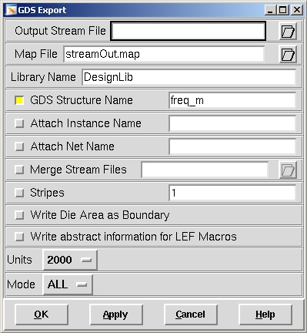
Task: Click the GDS Structure Name field freq_m
Action: [x=232, y=100]
